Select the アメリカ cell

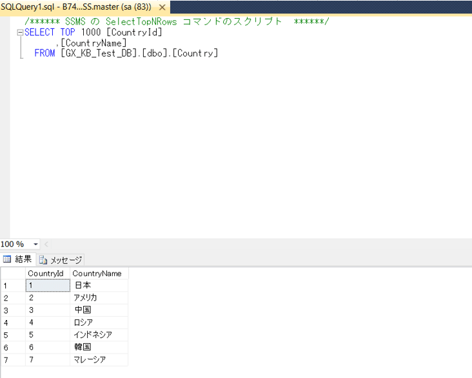[99, 298]
